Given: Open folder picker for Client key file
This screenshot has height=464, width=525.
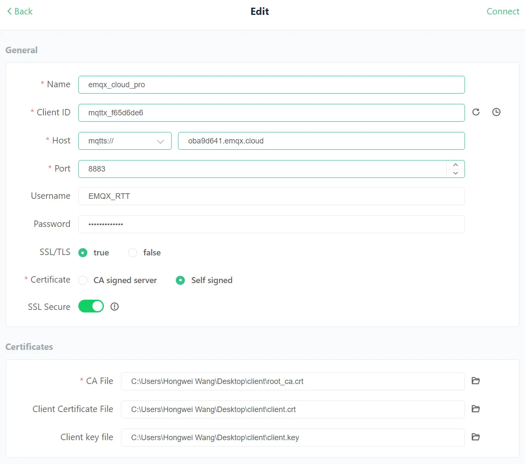Looking at the screenshot, I should coord(476,437).
